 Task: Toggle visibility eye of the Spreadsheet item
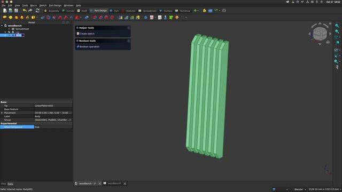coord(9,29)
